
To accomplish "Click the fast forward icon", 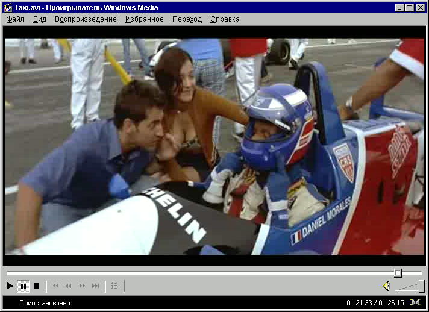I will click(x=82, y=286).
